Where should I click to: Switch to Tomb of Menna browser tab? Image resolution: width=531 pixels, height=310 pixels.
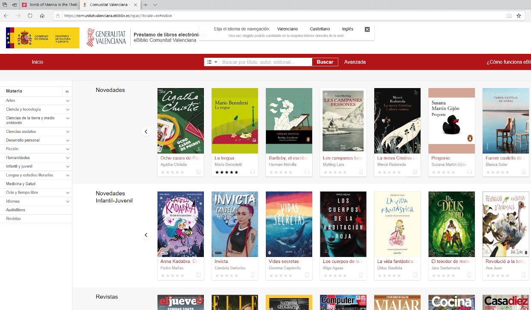(49, 5)
